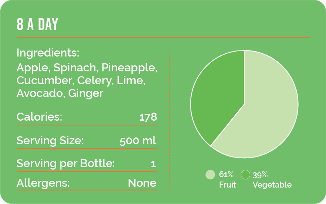Select the calories value 178

(148, 117)
